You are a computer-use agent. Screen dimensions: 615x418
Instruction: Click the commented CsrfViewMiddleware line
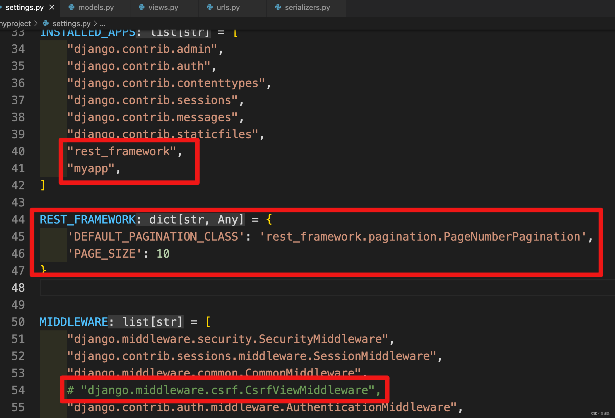click(x=224, y=390)
